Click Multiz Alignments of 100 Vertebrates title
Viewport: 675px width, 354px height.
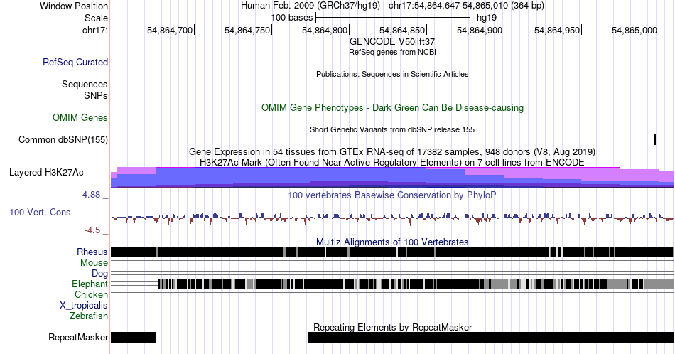click(x=392, y=242)
